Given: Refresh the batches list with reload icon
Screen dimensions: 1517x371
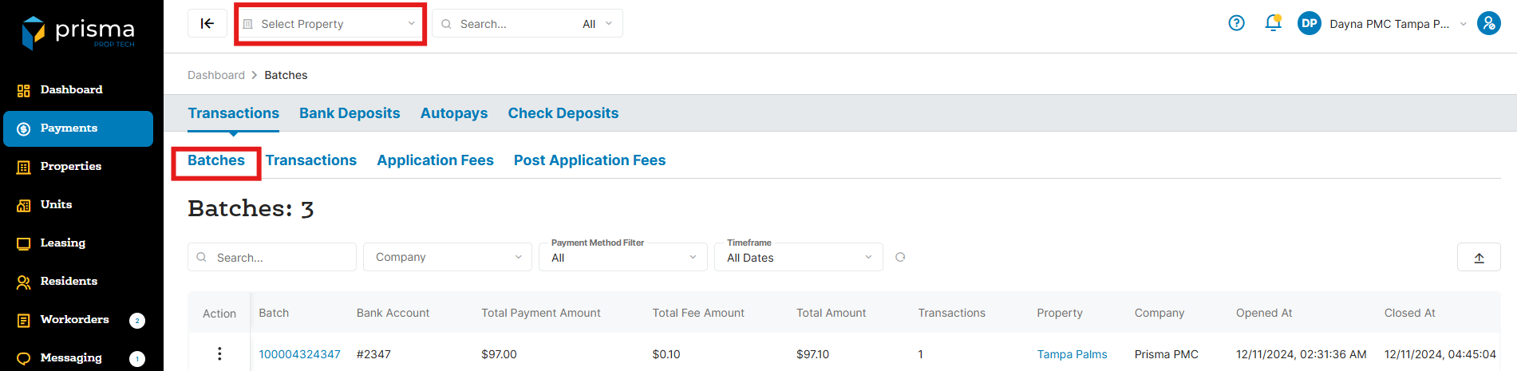Looking at the screenshot, I should [x=900, y=257].
